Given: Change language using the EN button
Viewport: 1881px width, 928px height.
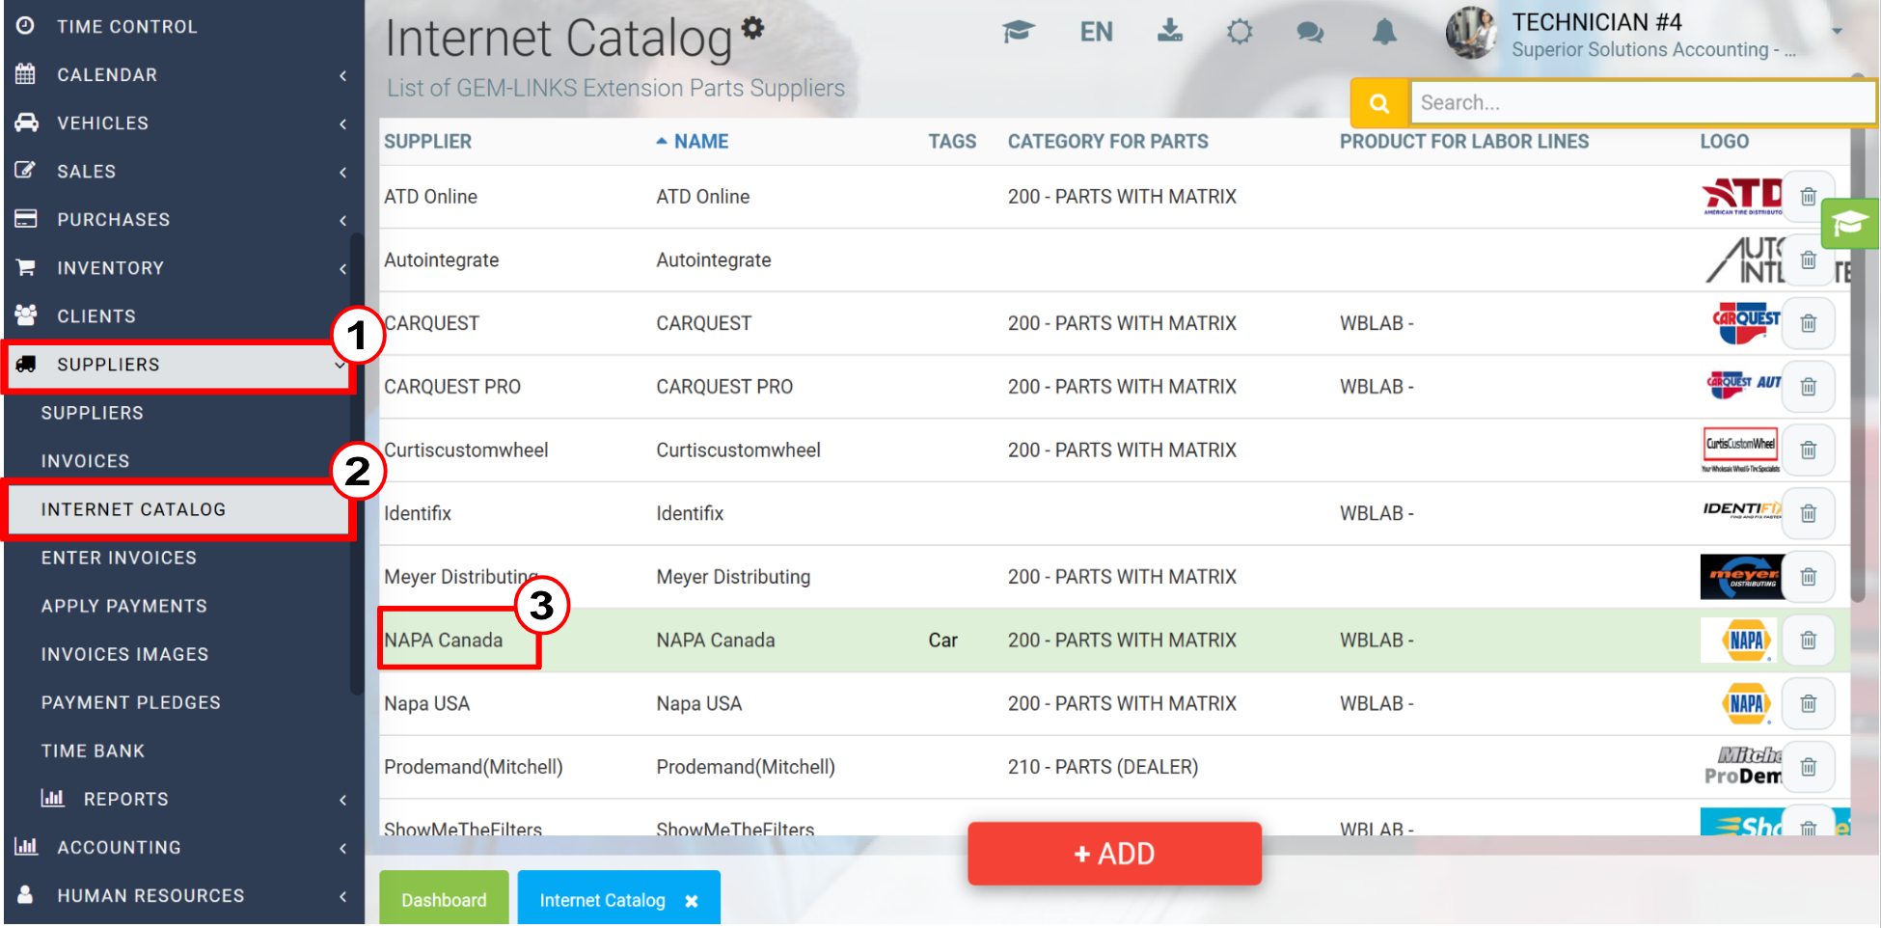Looking at the screenshot, I should [x=1096, y=32].
